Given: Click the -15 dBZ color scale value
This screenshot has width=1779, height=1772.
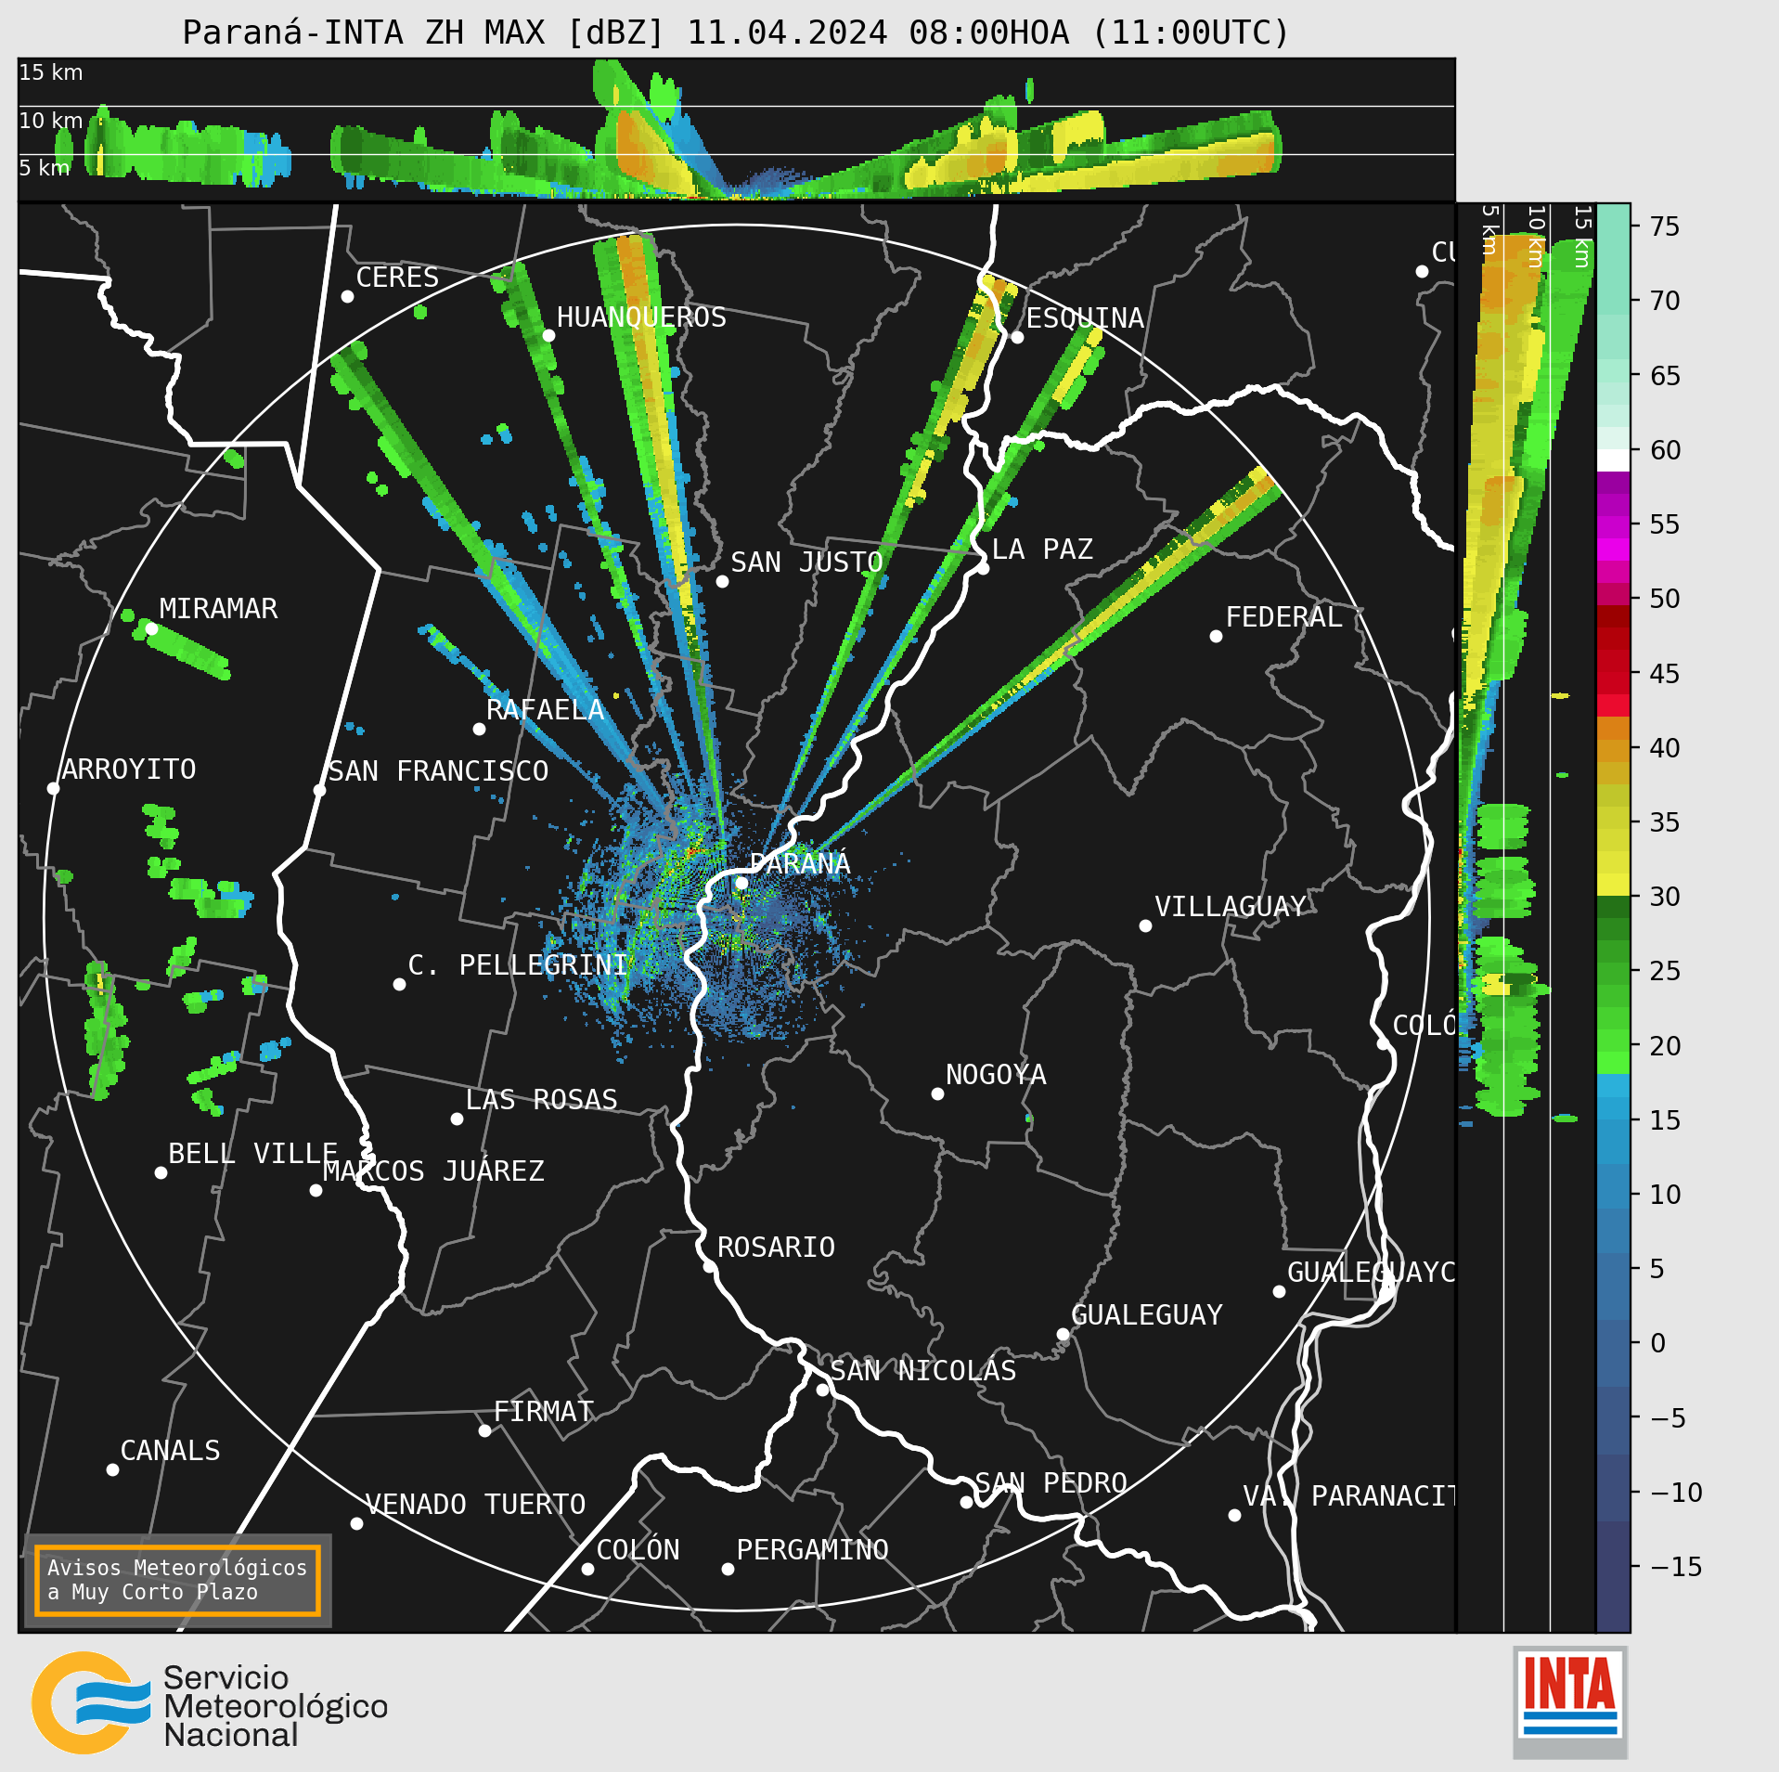Looking at the screenshot, I should tap(1676, 1567).
